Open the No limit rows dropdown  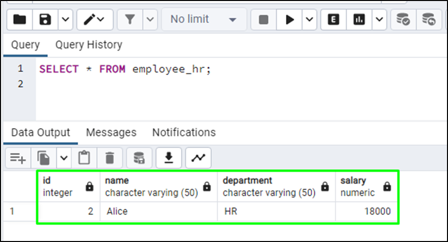pyautogui.click(x=203, y=19)
